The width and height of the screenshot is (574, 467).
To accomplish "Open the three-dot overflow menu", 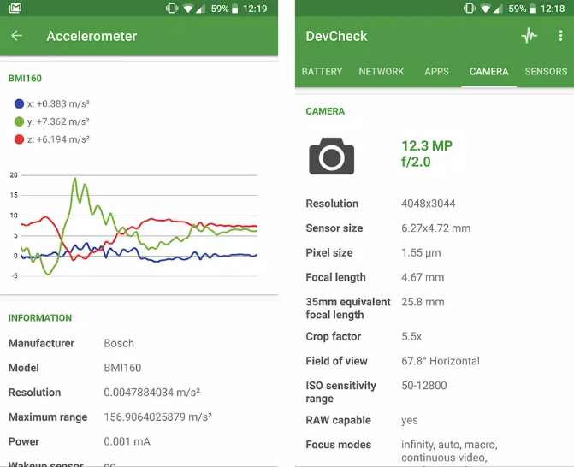I will pyautogui.click(x=561, y=36).
